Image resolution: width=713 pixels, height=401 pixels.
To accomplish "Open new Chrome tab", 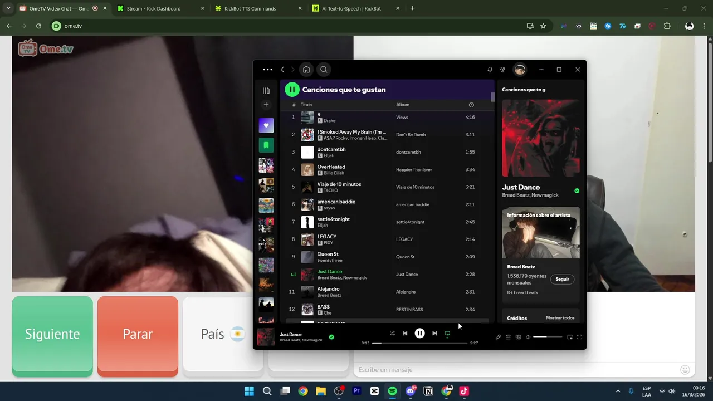I will (412, 8).
